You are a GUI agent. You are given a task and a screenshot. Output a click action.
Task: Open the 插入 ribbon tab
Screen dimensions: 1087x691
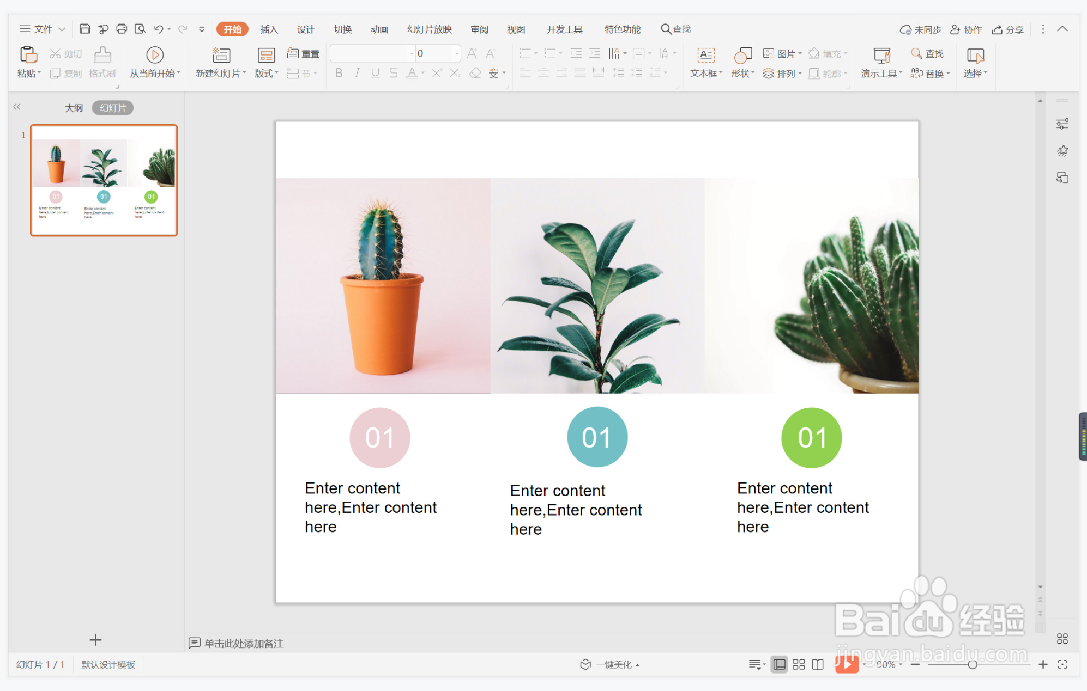pyautogui.click(x=269, y=29)
